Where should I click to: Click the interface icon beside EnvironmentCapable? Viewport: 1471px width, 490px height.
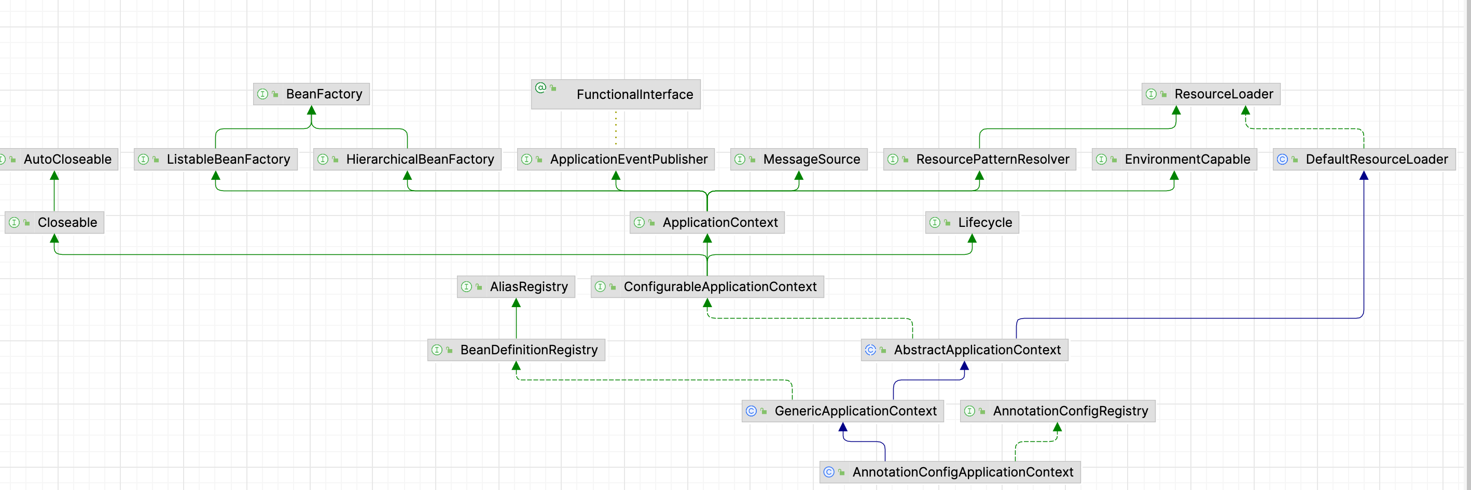click(x=1103, y=159)
